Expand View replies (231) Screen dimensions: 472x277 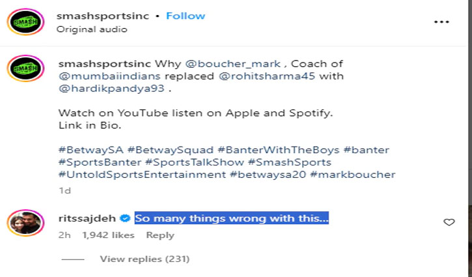click(145, 259)
